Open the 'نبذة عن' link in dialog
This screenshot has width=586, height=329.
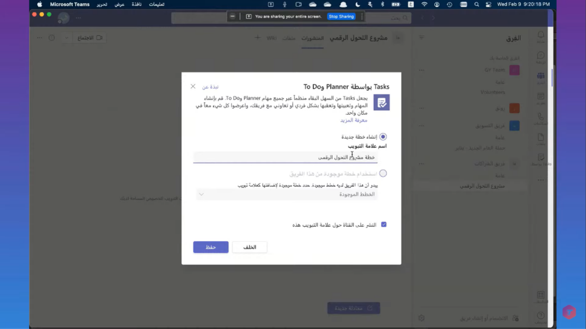211,87
